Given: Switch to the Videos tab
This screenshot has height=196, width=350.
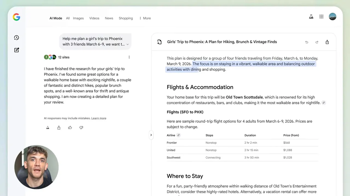Looking at the screenshot, I should [94, 18].
